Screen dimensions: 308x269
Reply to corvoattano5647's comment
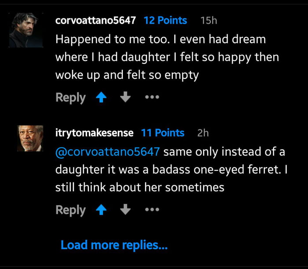coord(70,98)
